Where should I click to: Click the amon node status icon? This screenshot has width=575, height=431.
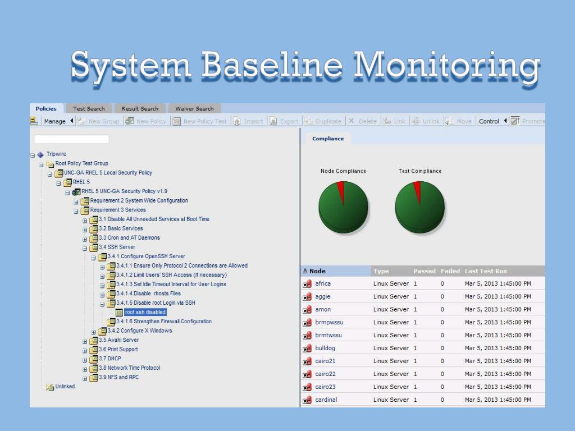click(x=307, y=310)
